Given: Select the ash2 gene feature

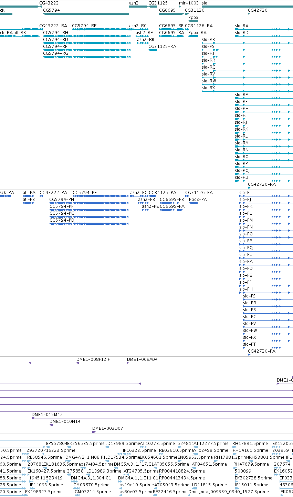Looking at the screenshot, I should [138, 7].
